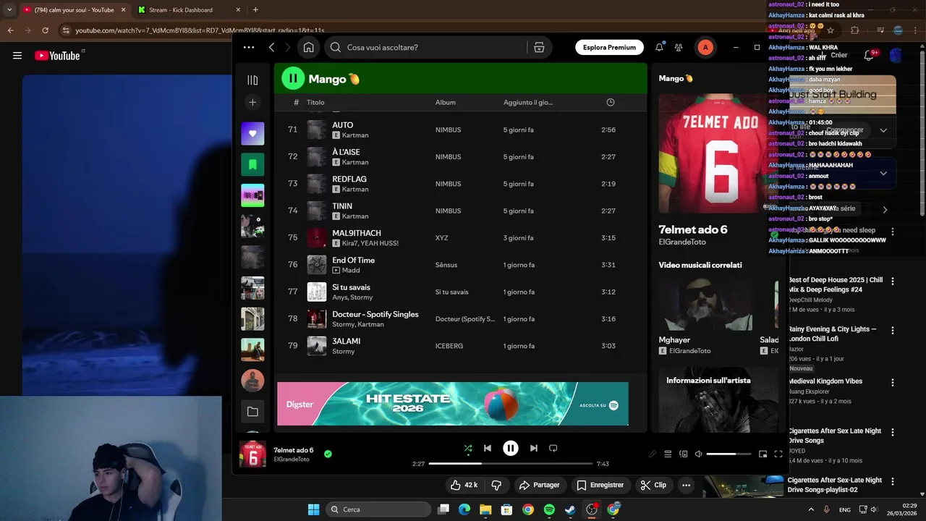Open Liked Songs heart tile
926x521 pixels.
click(x=252, y=133)
